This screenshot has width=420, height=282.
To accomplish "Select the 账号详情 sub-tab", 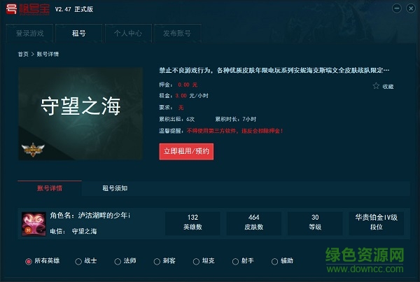I will 50,188.
